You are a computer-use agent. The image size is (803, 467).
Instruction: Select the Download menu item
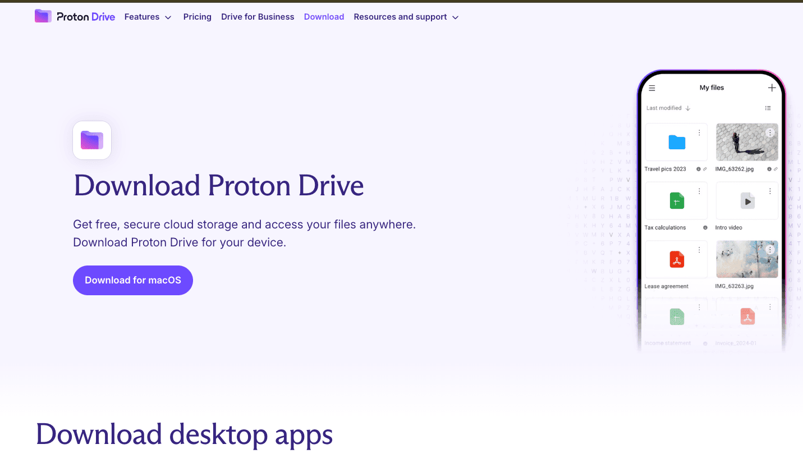point(324,16)
